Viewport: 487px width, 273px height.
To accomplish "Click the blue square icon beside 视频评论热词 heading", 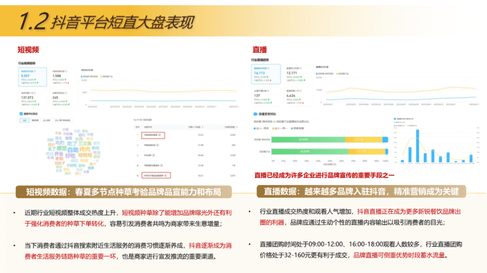I will coord(21,114).
